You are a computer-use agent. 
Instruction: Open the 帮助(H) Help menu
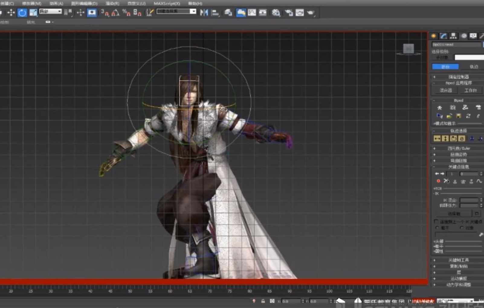click(195, 3)
